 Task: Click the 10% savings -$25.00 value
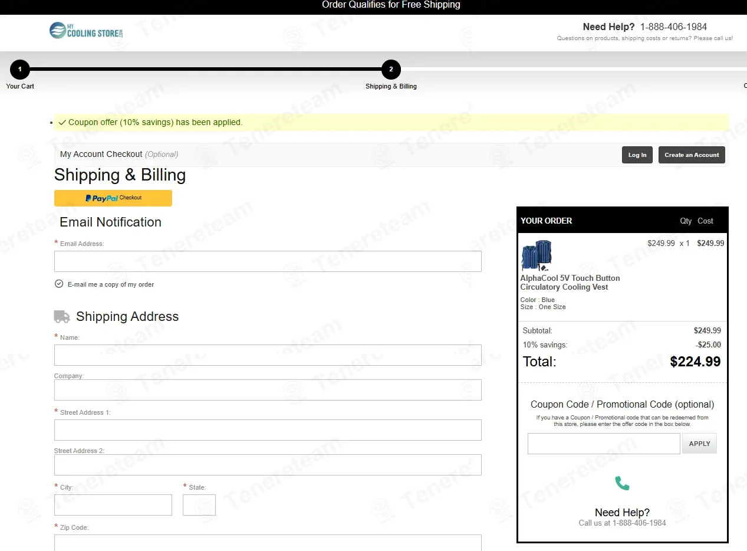pyautogui.click(x=708, y=345)
